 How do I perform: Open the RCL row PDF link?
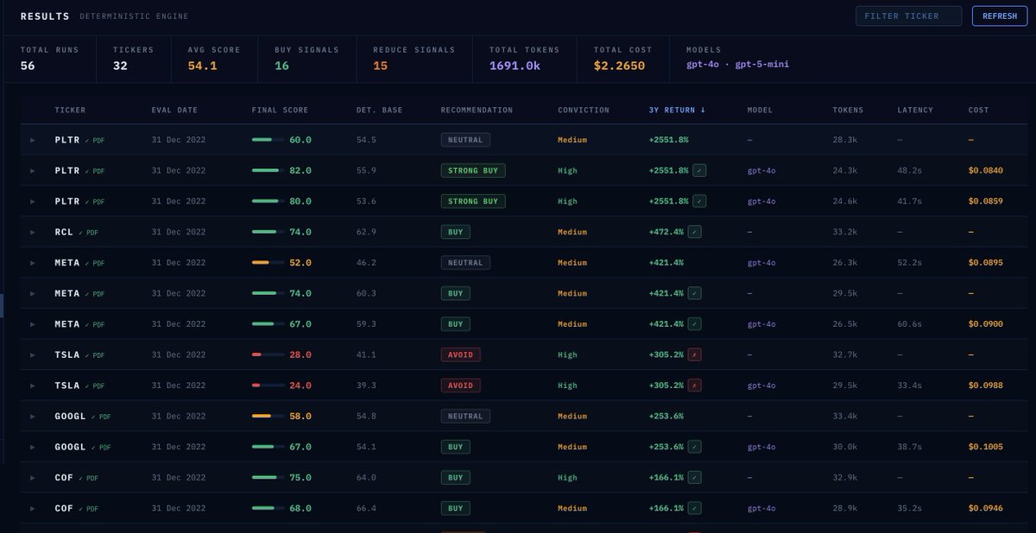(88, 232)
